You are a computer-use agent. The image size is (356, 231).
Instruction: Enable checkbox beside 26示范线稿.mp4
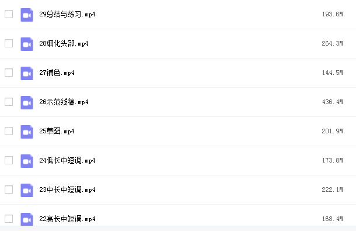click(9, 102)
